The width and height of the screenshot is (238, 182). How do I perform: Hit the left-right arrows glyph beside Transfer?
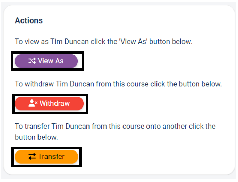tap(32, 157)
